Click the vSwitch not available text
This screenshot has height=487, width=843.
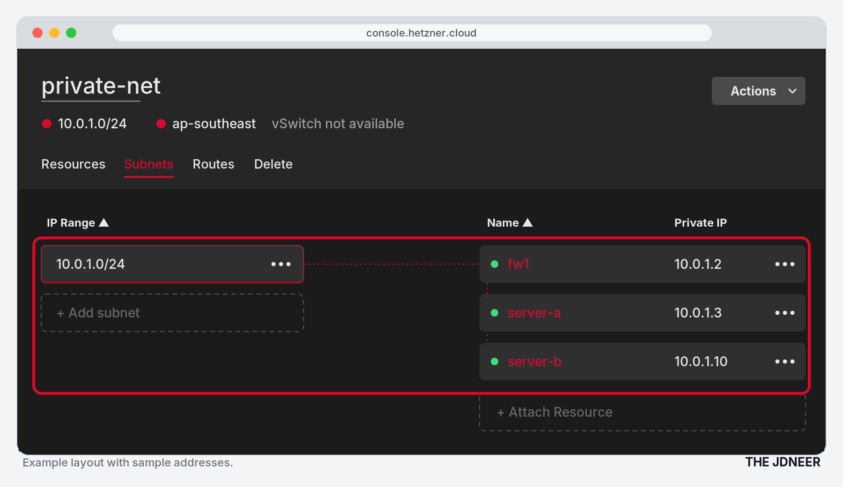coord(338,124)
